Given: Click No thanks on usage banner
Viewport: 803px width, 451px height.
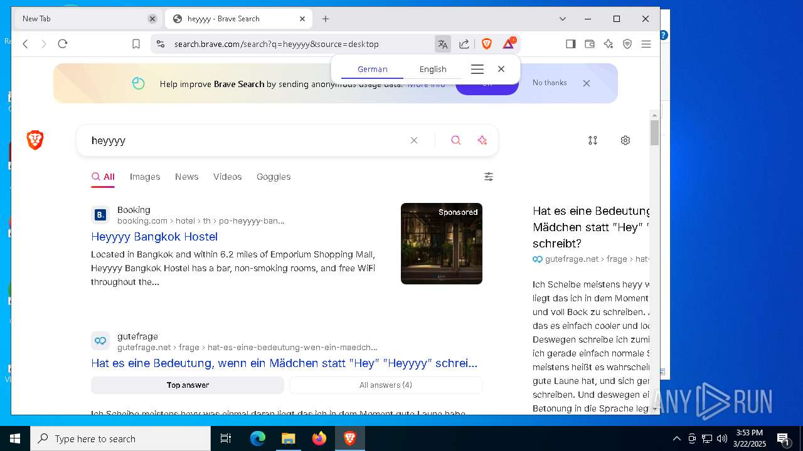Looking at the screenshot, I should point(550,83).
